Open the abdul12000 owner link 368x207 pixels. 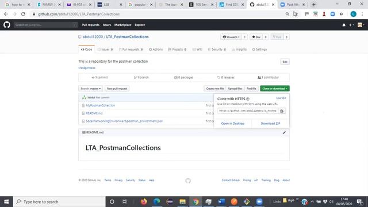coord(93,37)
